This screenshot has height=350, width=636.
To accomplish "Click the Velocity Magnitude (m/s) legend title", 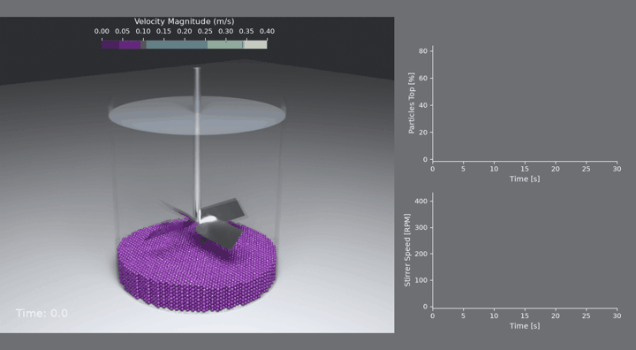I will (184, 21).
